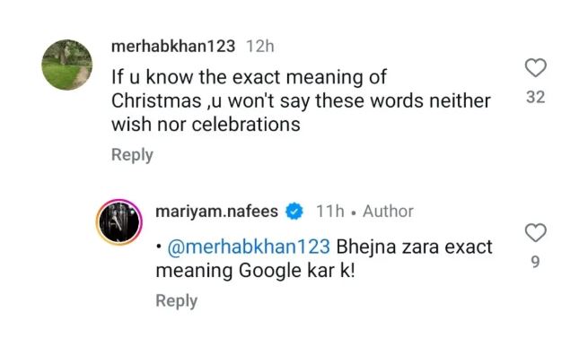Follow the @merhabkhan123 mention link
Image resolution: width=588 pixels, height=338 pixels.
[249, 247]
